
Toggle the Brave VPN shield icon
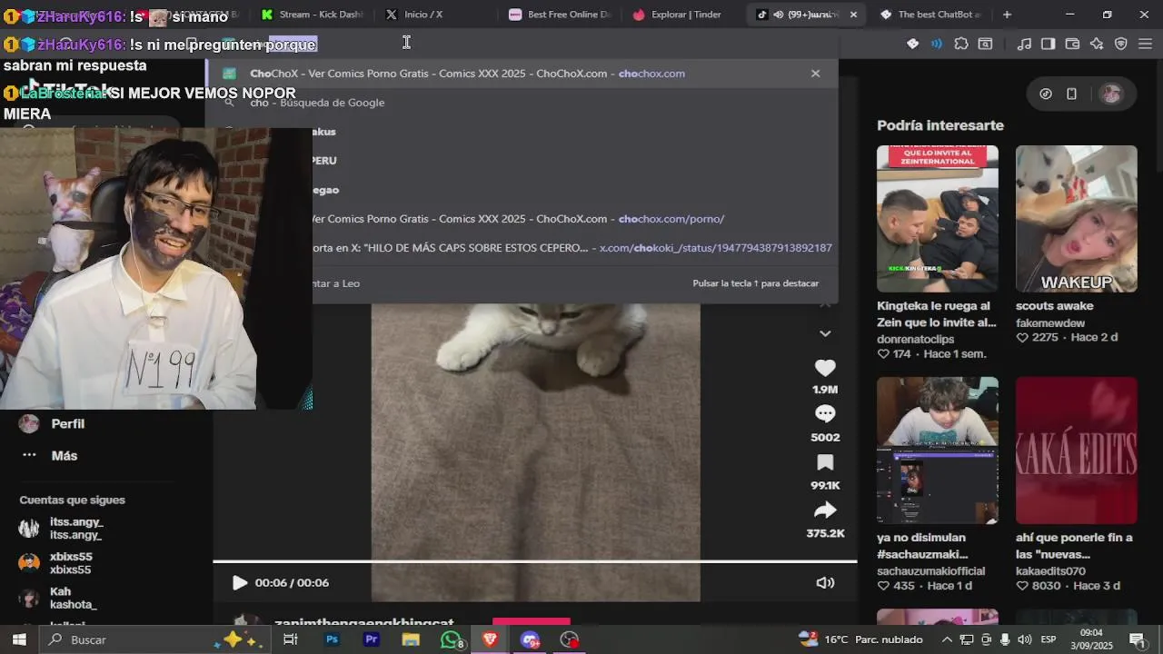[1120, 44]
